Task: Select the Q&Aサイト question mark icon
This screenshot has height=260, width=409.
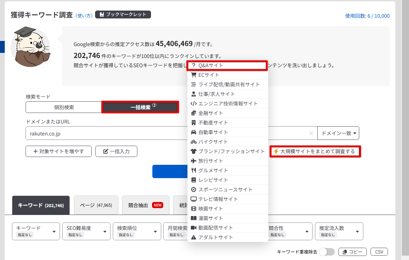Action: pyautogui.click(x=193, y=66)
